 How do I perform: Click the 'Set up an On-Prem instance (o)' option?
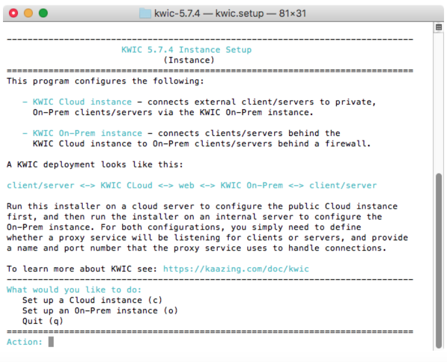[100, 311]
